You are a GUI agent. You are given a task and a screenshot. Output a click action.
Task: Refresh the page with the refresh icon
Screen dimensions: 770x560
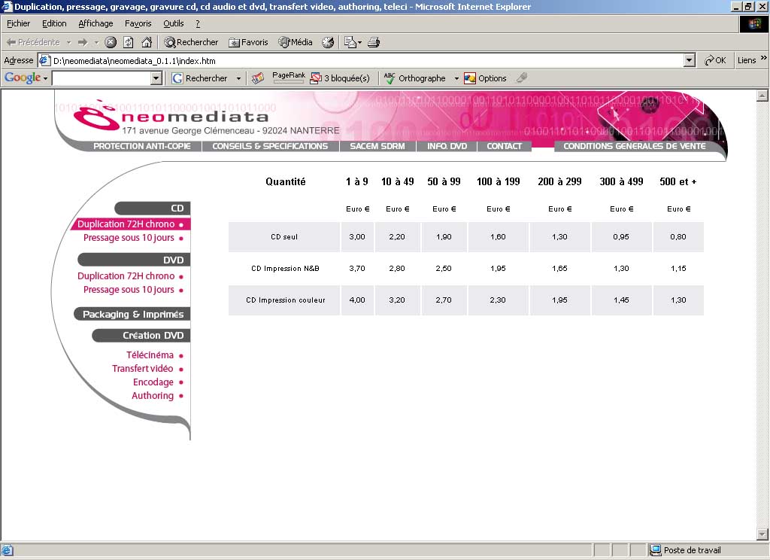(x=128, y=42)
